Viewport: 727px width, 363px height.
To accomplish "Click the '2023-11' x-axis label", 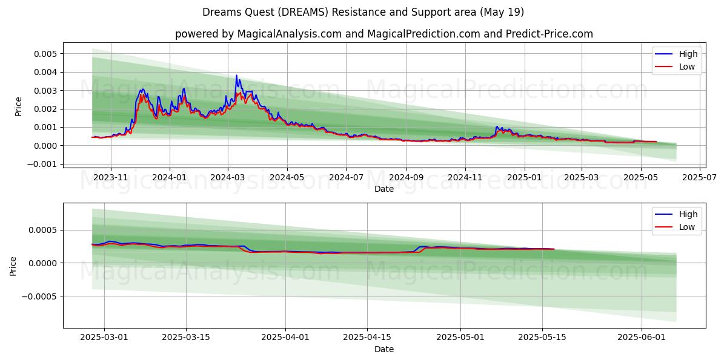I will tap(110, 177).
